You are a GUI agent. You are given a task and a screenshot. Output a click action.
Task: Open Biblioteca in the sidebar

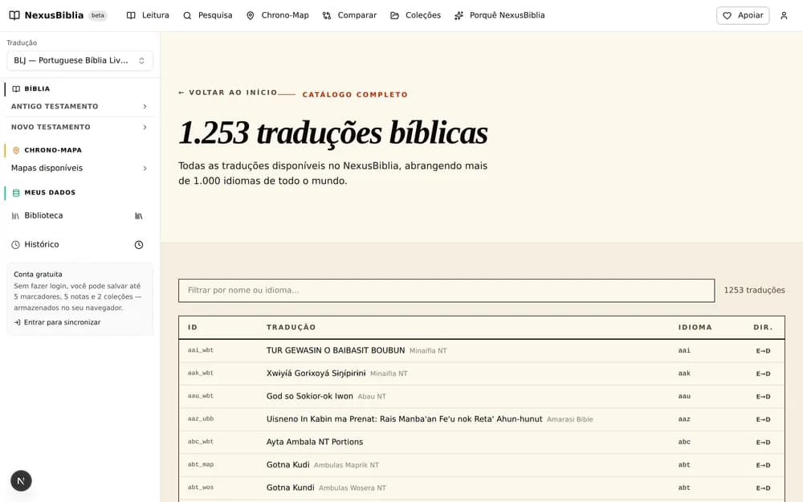(x=43, y=215)
